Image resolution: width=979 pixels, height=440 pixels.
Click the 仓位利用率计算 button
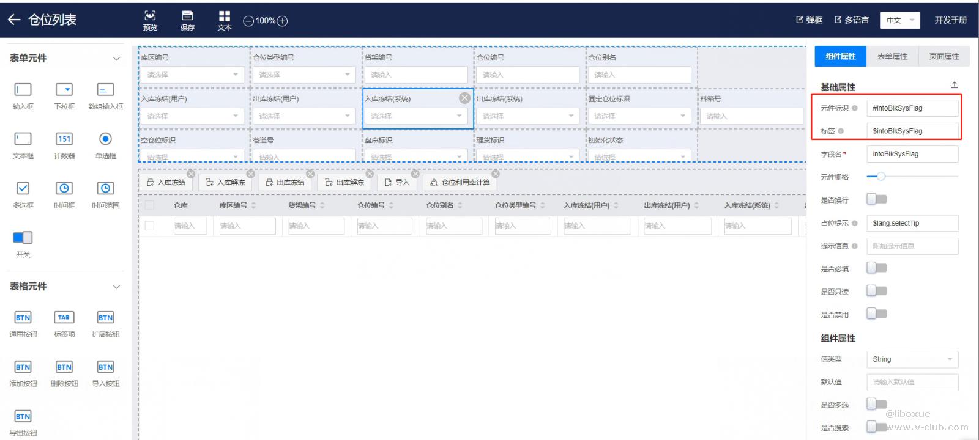click(x=460, y=182)
